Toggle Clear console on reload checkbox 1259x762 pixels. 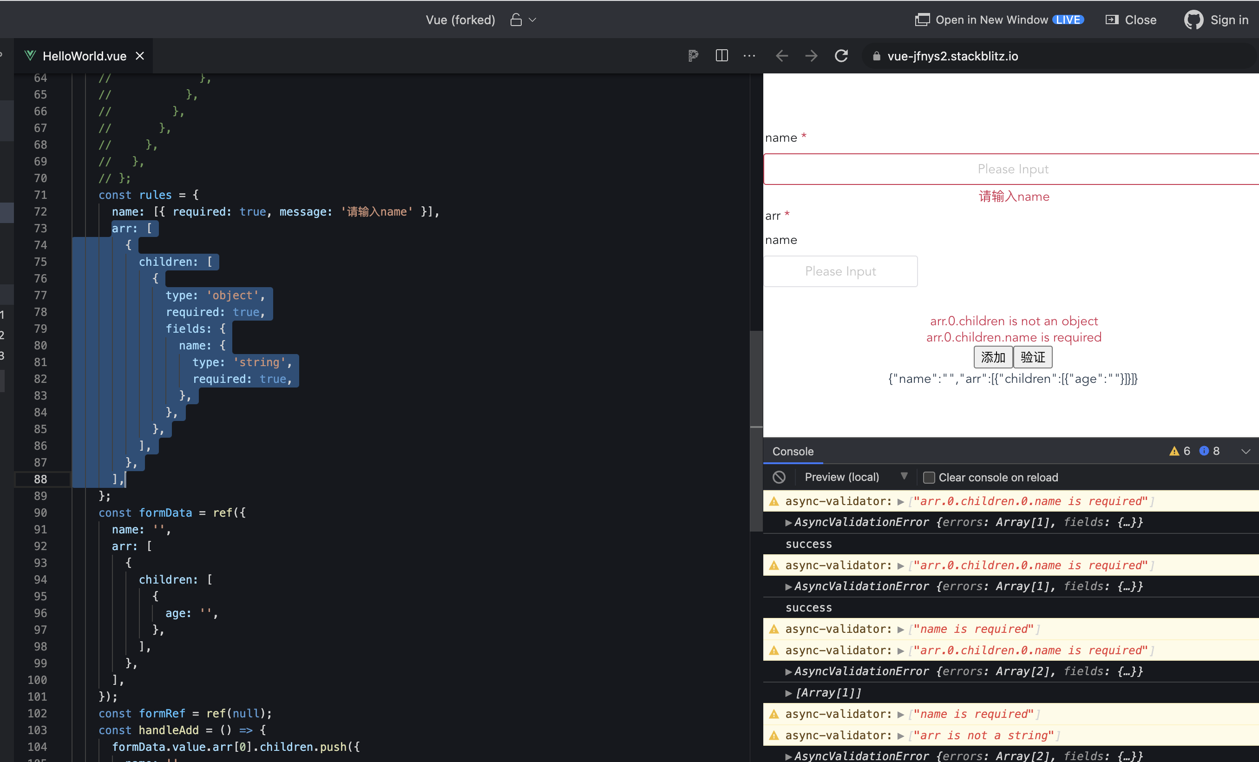click(929, 478)
